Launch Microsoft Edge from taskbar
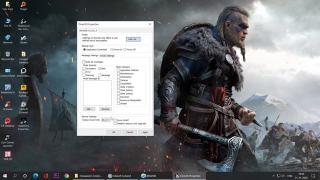The width and height of the screenshot is (320, 180). tap(35, 175)
